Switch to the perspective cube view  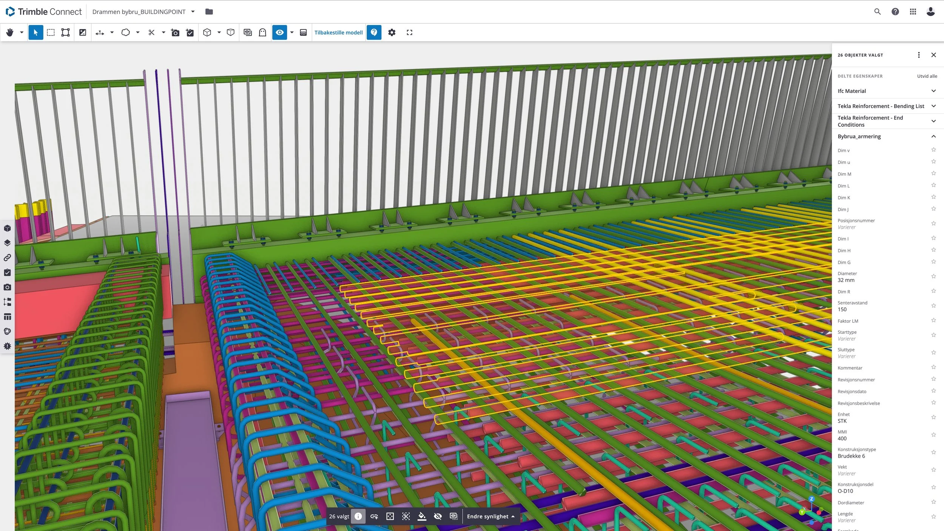click(x=231, y=32)
